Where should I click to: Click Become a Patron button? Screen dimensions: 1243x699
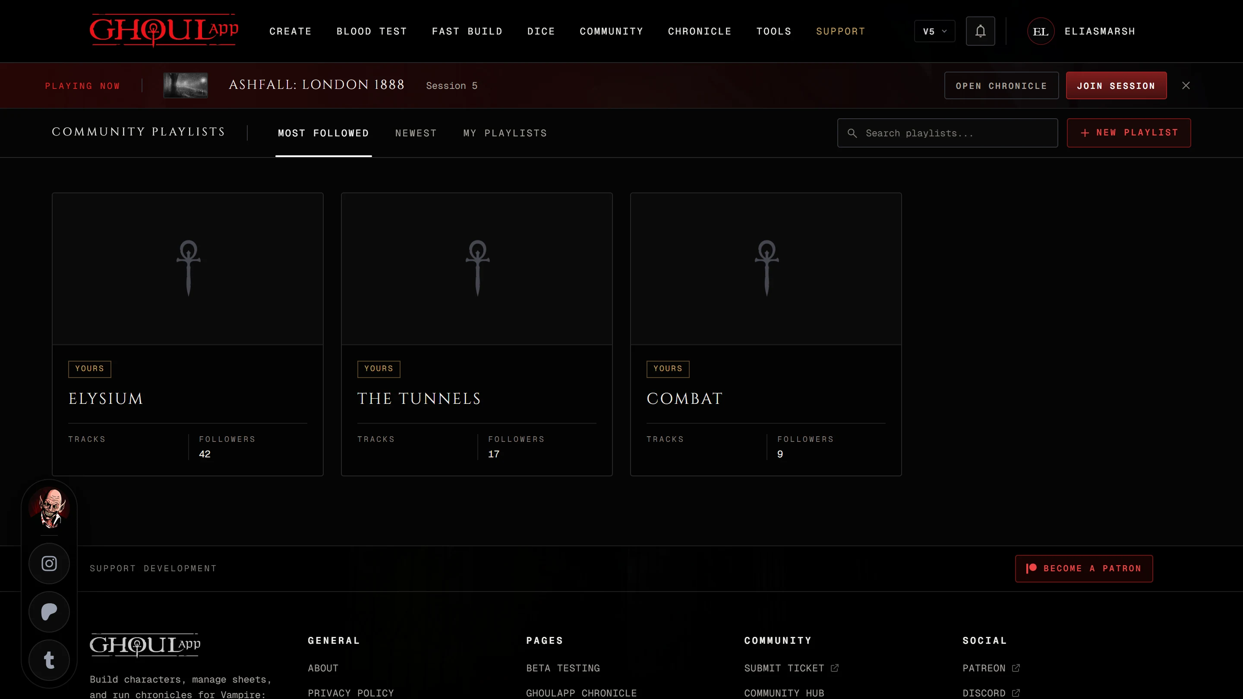[1084, 569]
